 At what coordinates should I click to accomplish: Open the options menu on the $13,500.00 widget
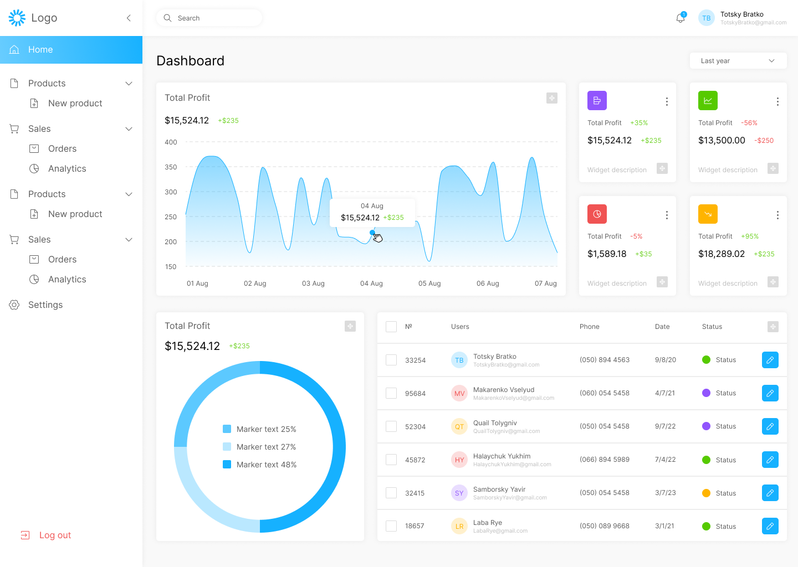(777, 101)
